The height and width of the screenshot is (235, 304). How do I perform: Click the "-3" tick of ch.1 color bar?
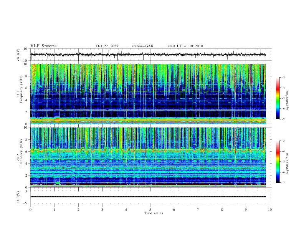tap(283, 77)
